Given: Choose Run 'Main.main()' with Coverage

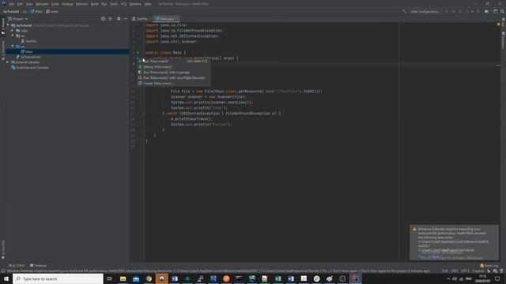Looking at the screenshot, I should click(174, 72).
